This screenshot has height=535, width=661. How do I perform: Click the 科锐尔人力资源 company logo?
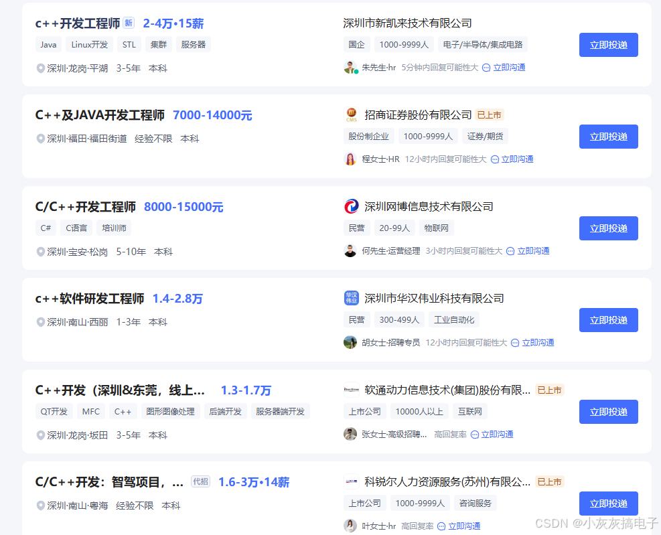point(351,481)
